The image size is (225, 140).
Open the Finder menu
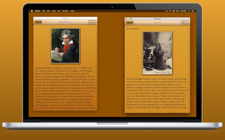point(37,11)
